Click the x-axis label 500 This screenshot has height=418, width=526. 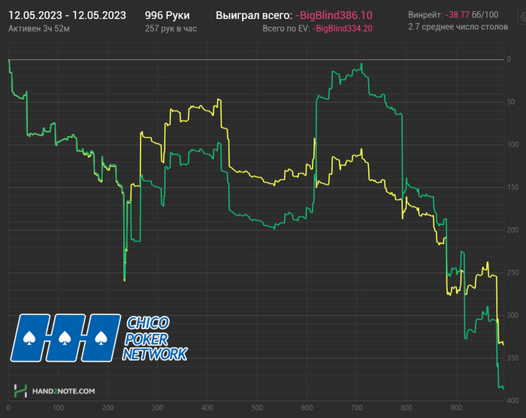coord(257,408)
